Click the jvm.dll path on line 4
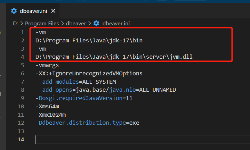The width and height of the screenshot is (250, 150). click(114, 57)
